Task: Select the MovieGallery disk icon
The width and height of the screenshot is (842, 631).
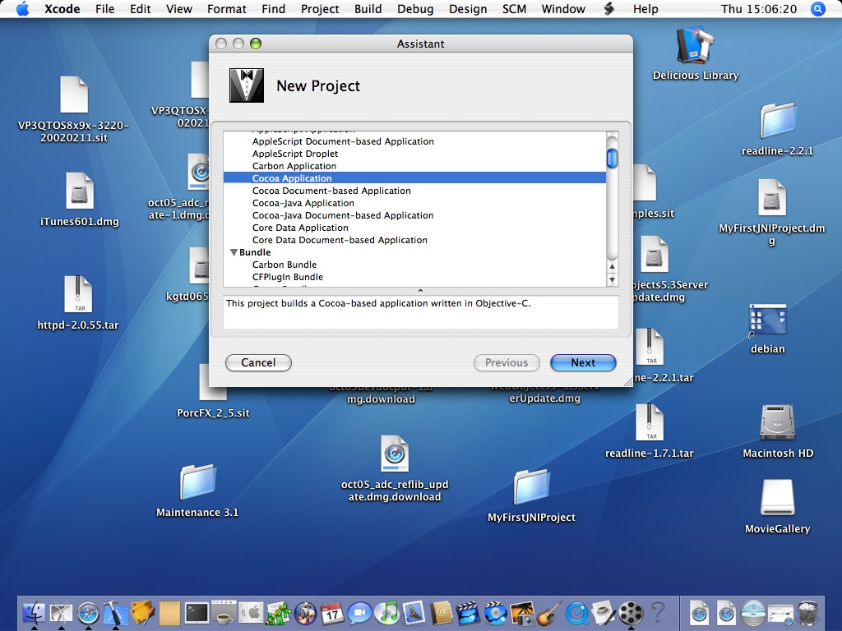Action: pyautogui.click(x=777, y=497)
